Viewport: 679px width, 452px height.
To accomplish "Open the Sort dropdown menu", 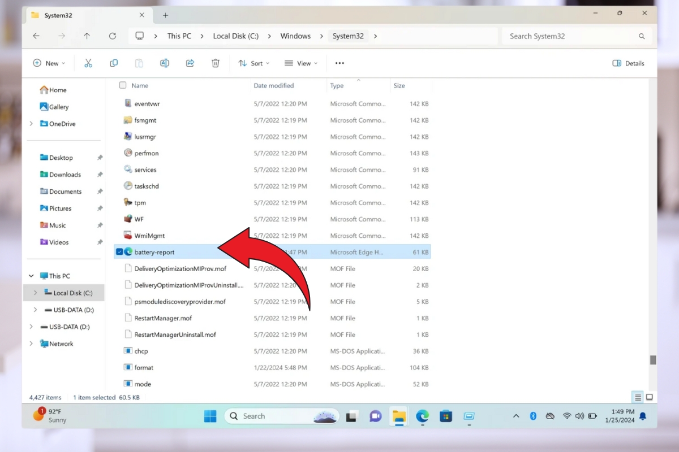I will 254,63.
